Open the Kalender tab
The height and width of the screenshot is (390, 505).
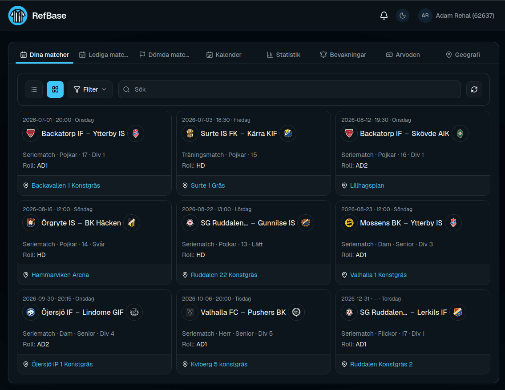coord(224,55)
